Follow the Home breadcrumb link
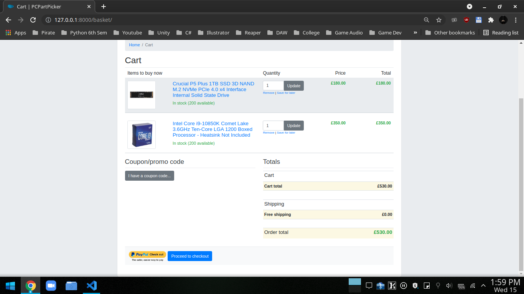Image resolution: width=524 pixels, height=294 pixels. (134, 45)
